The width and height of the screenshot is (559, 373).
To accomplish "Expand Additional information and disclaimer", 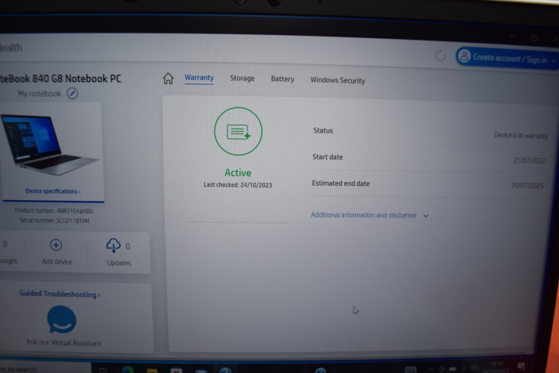I will [369, 215].
